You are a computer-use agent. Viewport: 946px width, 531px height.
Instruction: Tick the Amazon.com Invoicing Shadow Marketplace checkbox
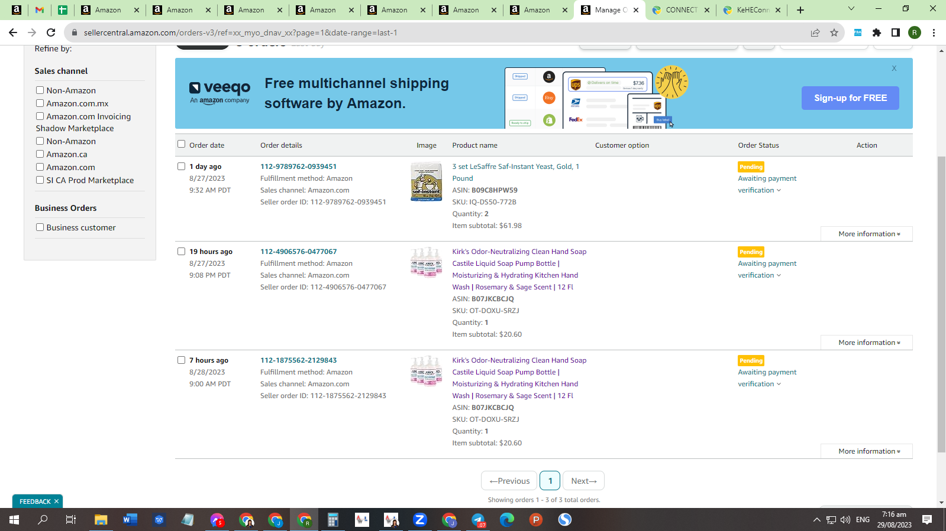coord(40,116)
